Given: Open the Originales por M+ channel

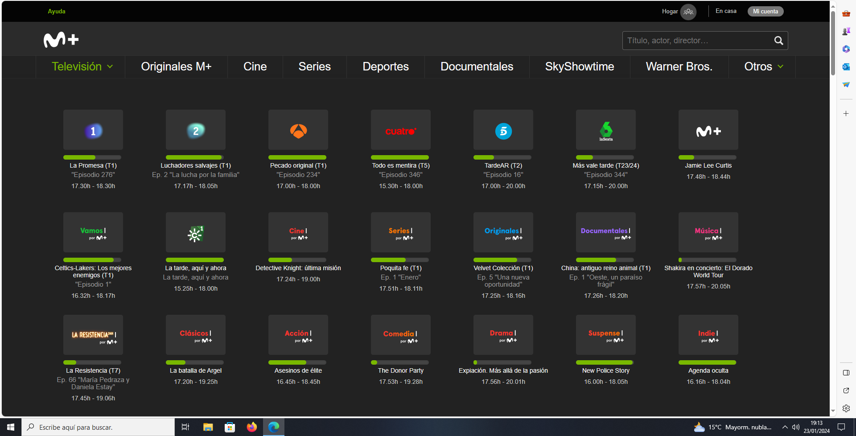Looking at the screenshot, I should pyautogui.click(x=503, y=232).
